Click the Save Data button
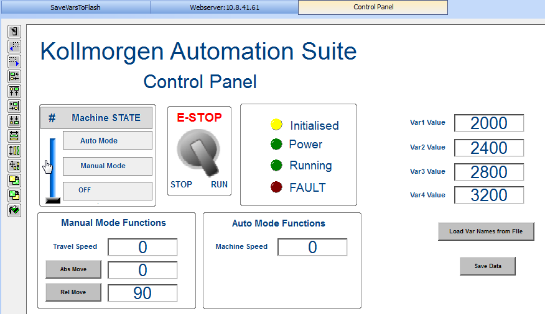Image resolution: width=545 pixels, height=314 pixels. point(488,266)
